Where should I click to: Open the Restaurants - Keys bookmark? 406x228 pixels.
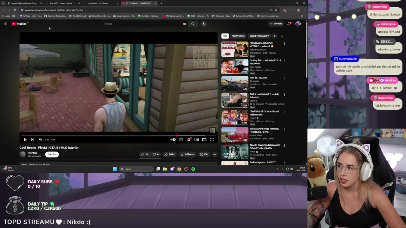(221, 16)
